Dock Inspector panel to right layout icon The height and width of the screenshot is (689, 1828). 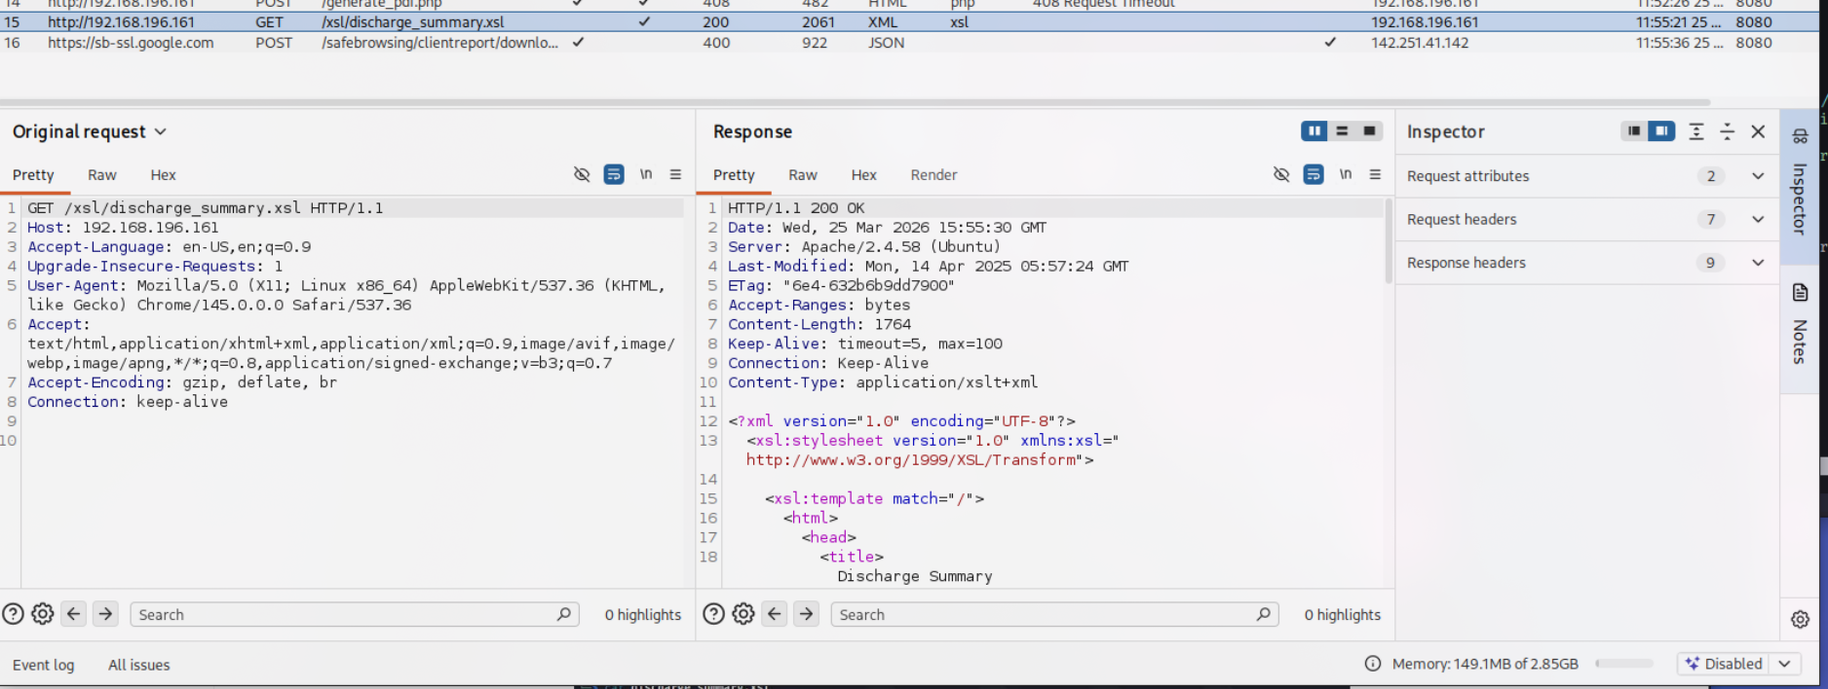click(1661, 130)
